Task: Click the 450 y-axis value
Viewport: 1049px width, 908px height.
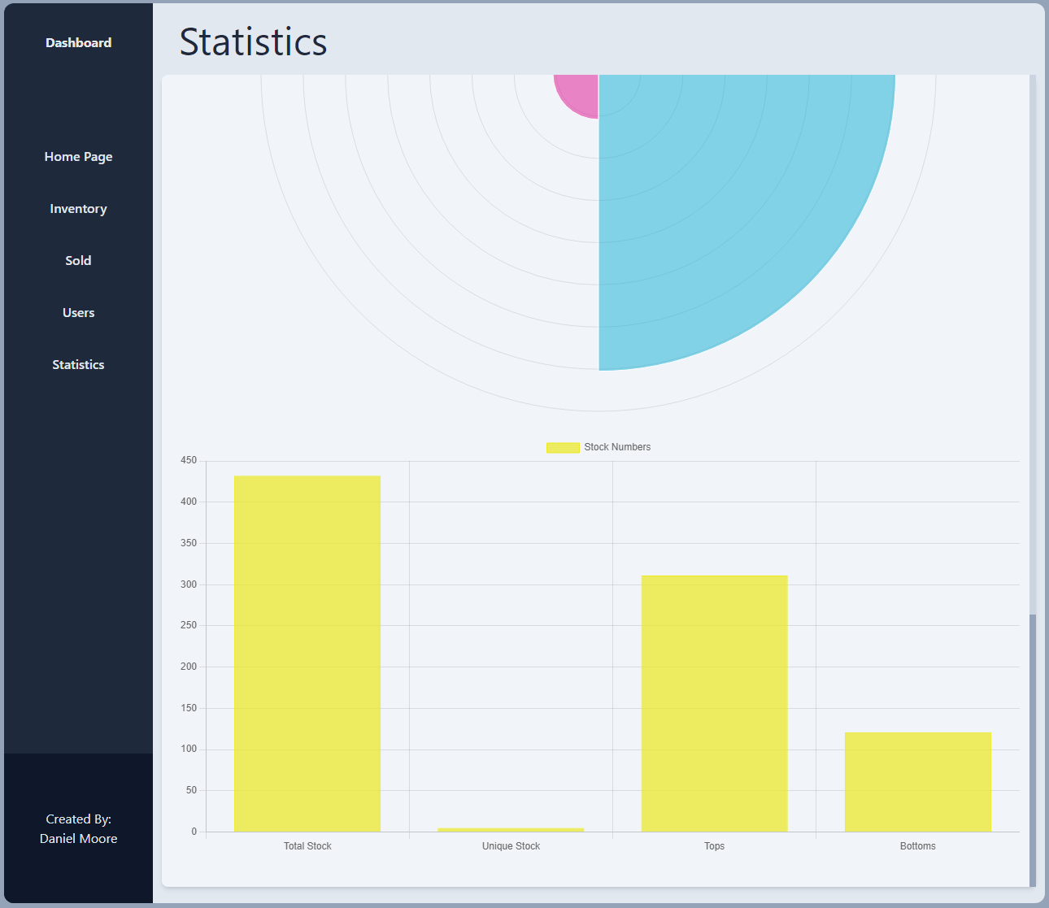Action: tap(189, 460)
